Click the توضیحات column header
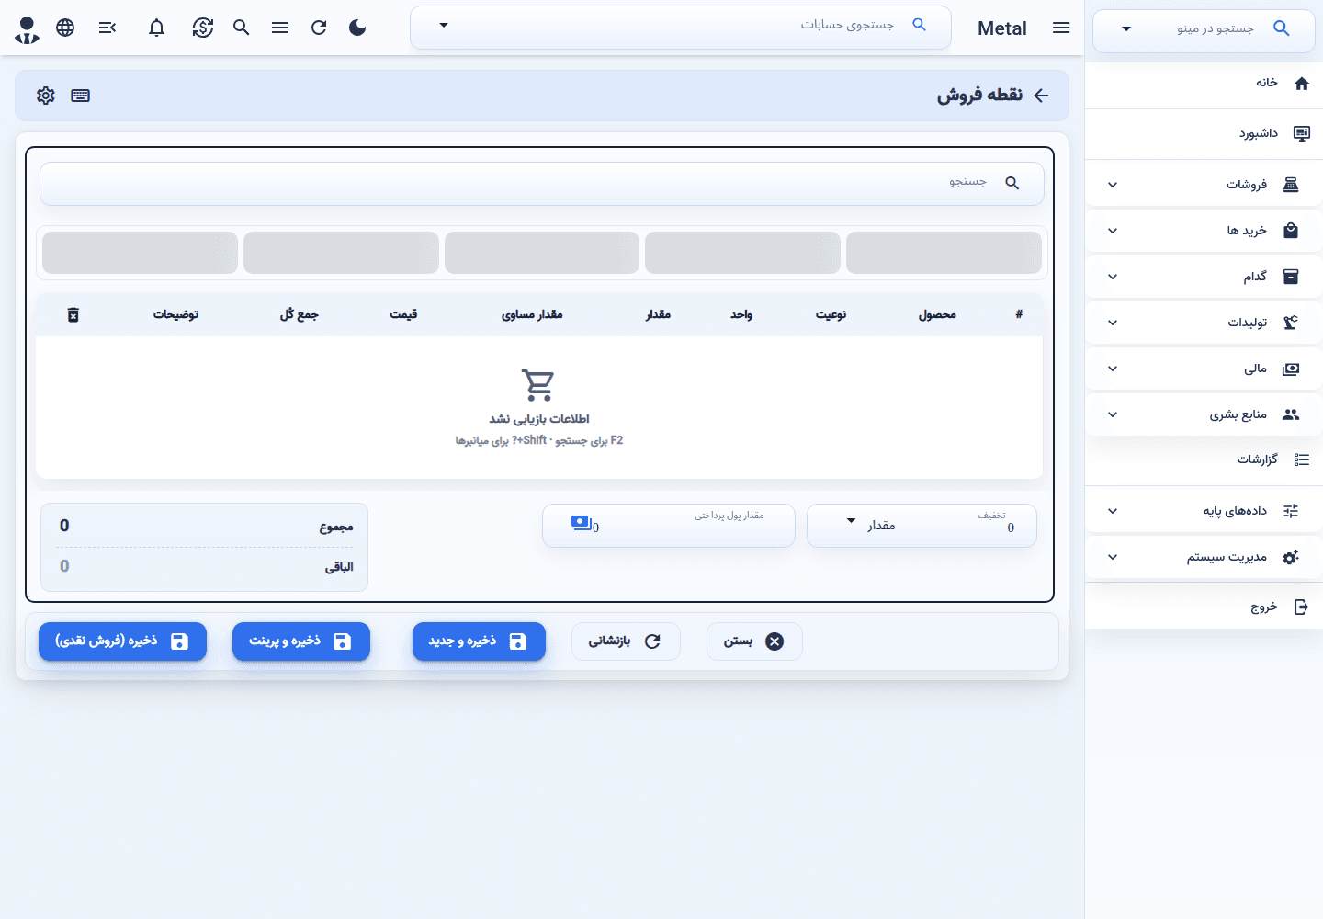This screenshot has width=1323, height=919. coord(175,314)
